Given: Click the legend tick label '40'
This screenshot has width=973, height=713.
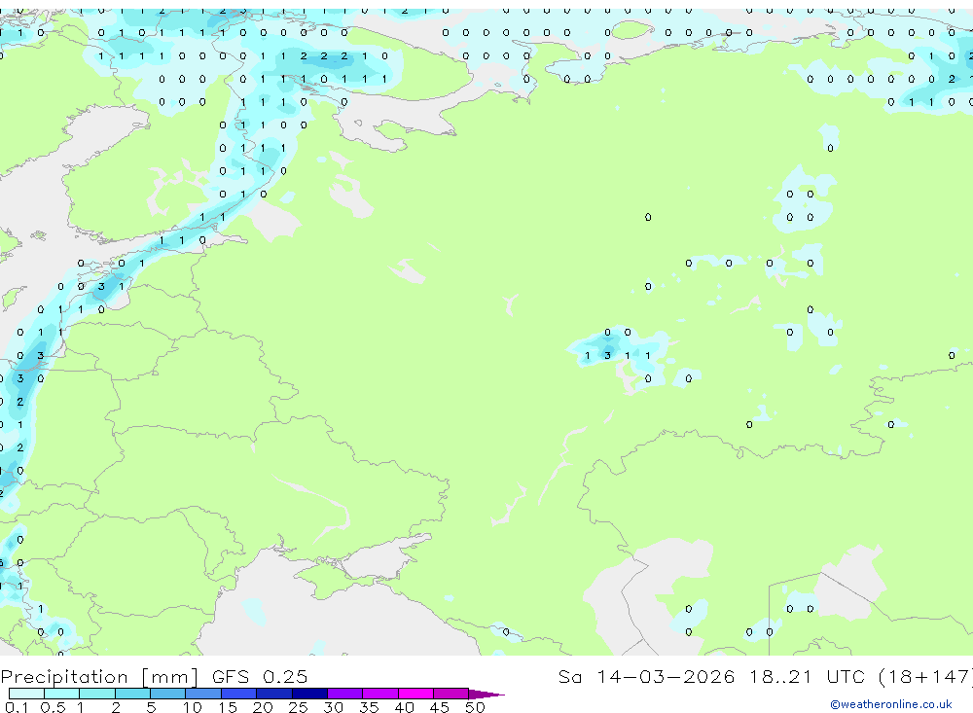Looking at the screenshot, I should 404,707.
